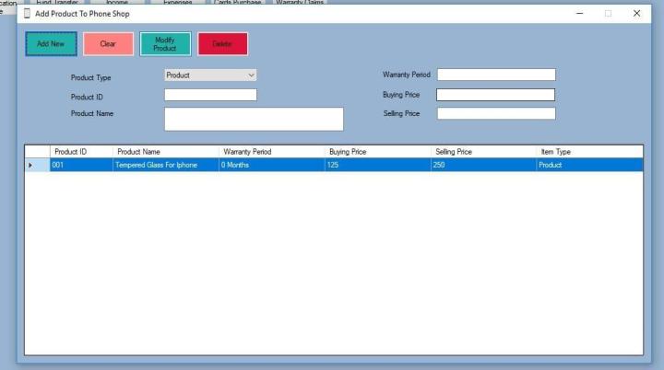The height and width of the screenshot is (370, 664).
Task: Click the Modify Product button
Action: click(165, 44)
